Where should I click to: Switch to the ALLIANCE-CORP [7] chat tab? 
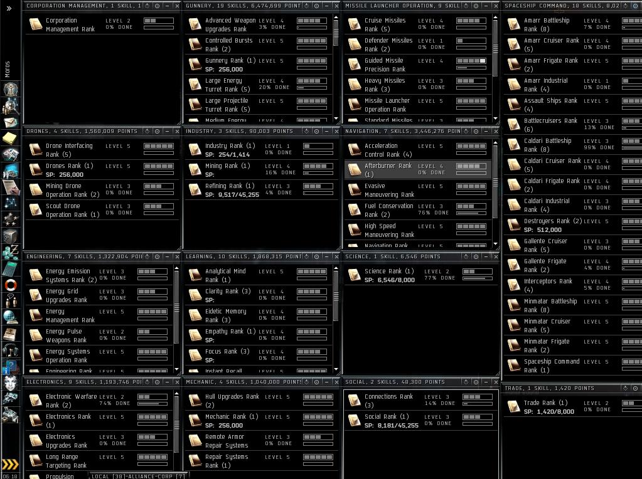click(x=155, y=476)
